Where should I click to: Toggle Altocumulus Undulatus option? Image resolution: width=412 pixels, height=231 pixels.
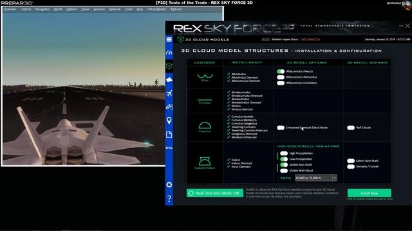281,83
